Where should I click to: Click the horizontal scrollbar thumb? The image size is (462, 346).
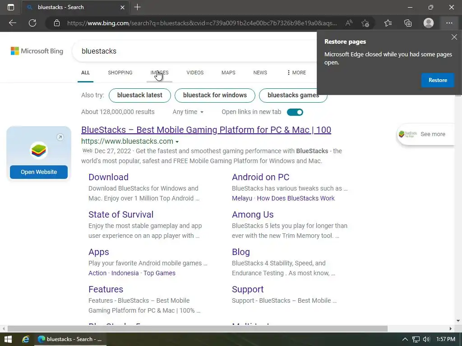point(198,328)
